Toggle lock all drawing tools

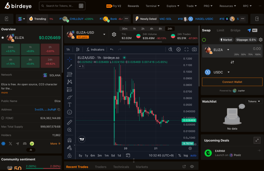[70, 156]
